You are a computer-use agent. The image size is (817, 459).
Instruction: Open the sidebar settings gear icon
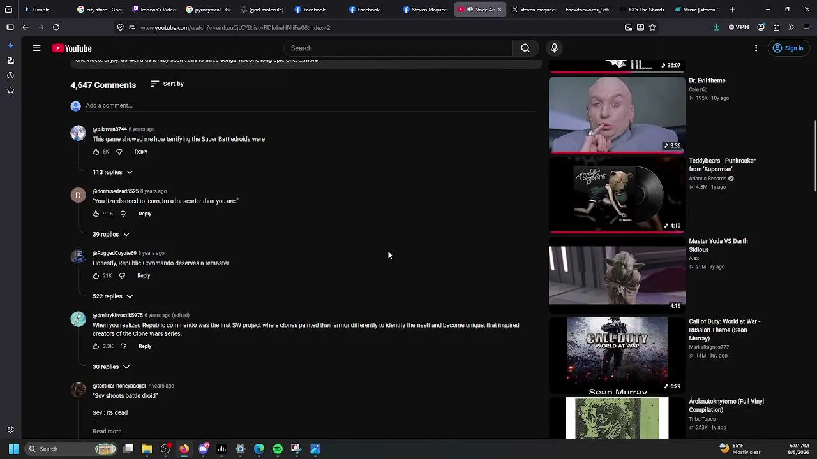click(10, 430)
